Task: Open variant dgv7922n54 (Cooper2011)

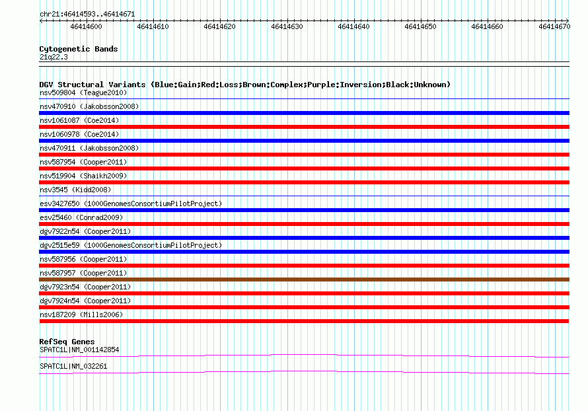Action: coord(85,231)
